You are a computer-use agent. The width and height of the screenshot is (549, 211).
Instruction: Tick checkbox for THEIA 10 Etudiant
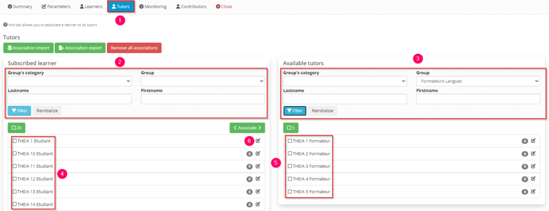tap(14, 153)
